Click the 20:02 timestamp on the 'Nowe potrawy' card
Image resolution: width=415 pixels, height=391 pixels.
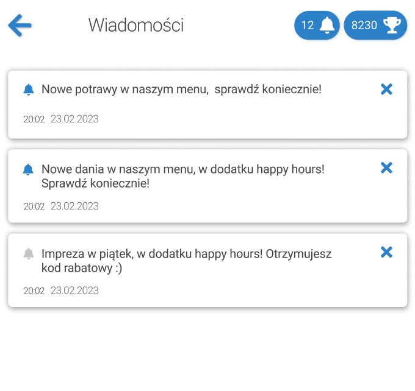pos(34,119)
